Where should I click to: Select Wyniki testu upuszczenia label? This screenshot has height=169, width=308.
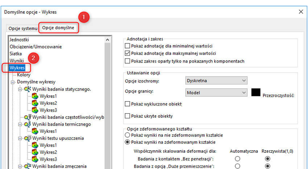click(x=58, y=138)
